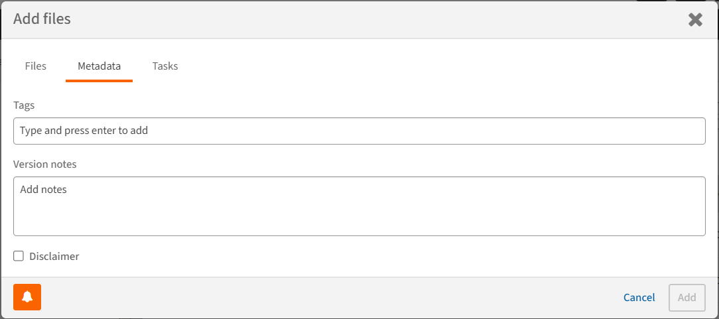Click the Add files dialog title
This screenshot has height=319, width=719.
click(42, 19)
